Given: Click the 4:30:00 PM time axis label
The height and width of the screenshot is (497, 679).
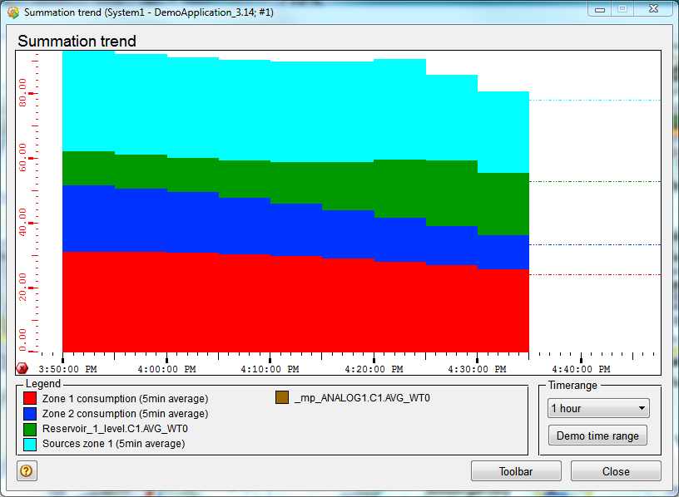Looking at the screenshot, I should pyautogui.click(x=477, y=369).
